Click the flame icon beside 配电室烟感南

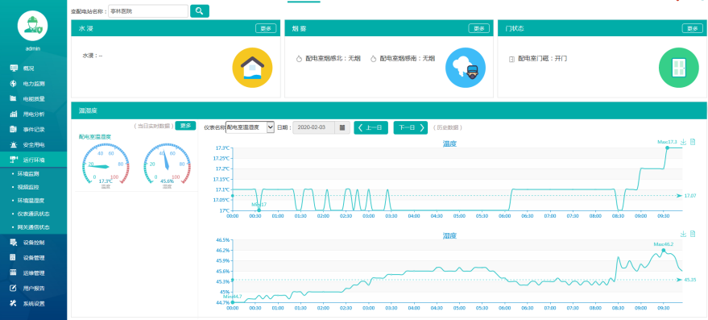(374, 59)
